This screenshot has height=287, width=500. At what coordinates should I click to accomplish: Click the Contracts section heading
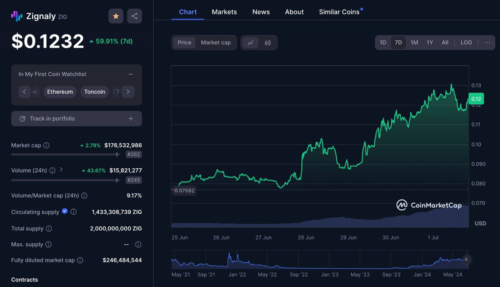[x=25, y=280]
